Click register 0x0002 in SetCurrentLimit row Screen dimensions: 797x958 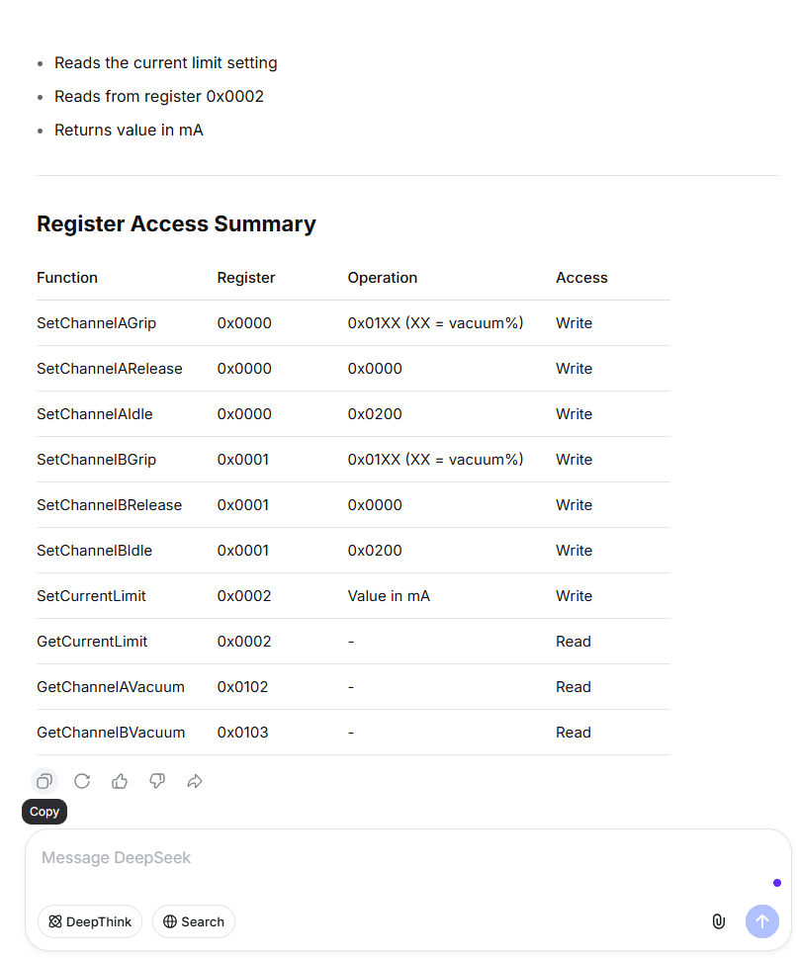coord(244,596)
